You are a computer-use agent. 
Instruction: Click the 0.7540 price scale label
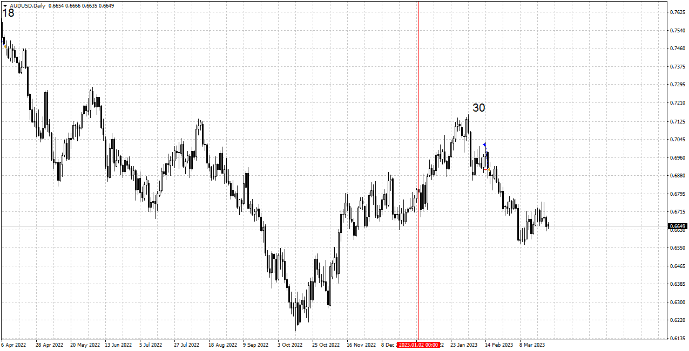coord(677,30)
